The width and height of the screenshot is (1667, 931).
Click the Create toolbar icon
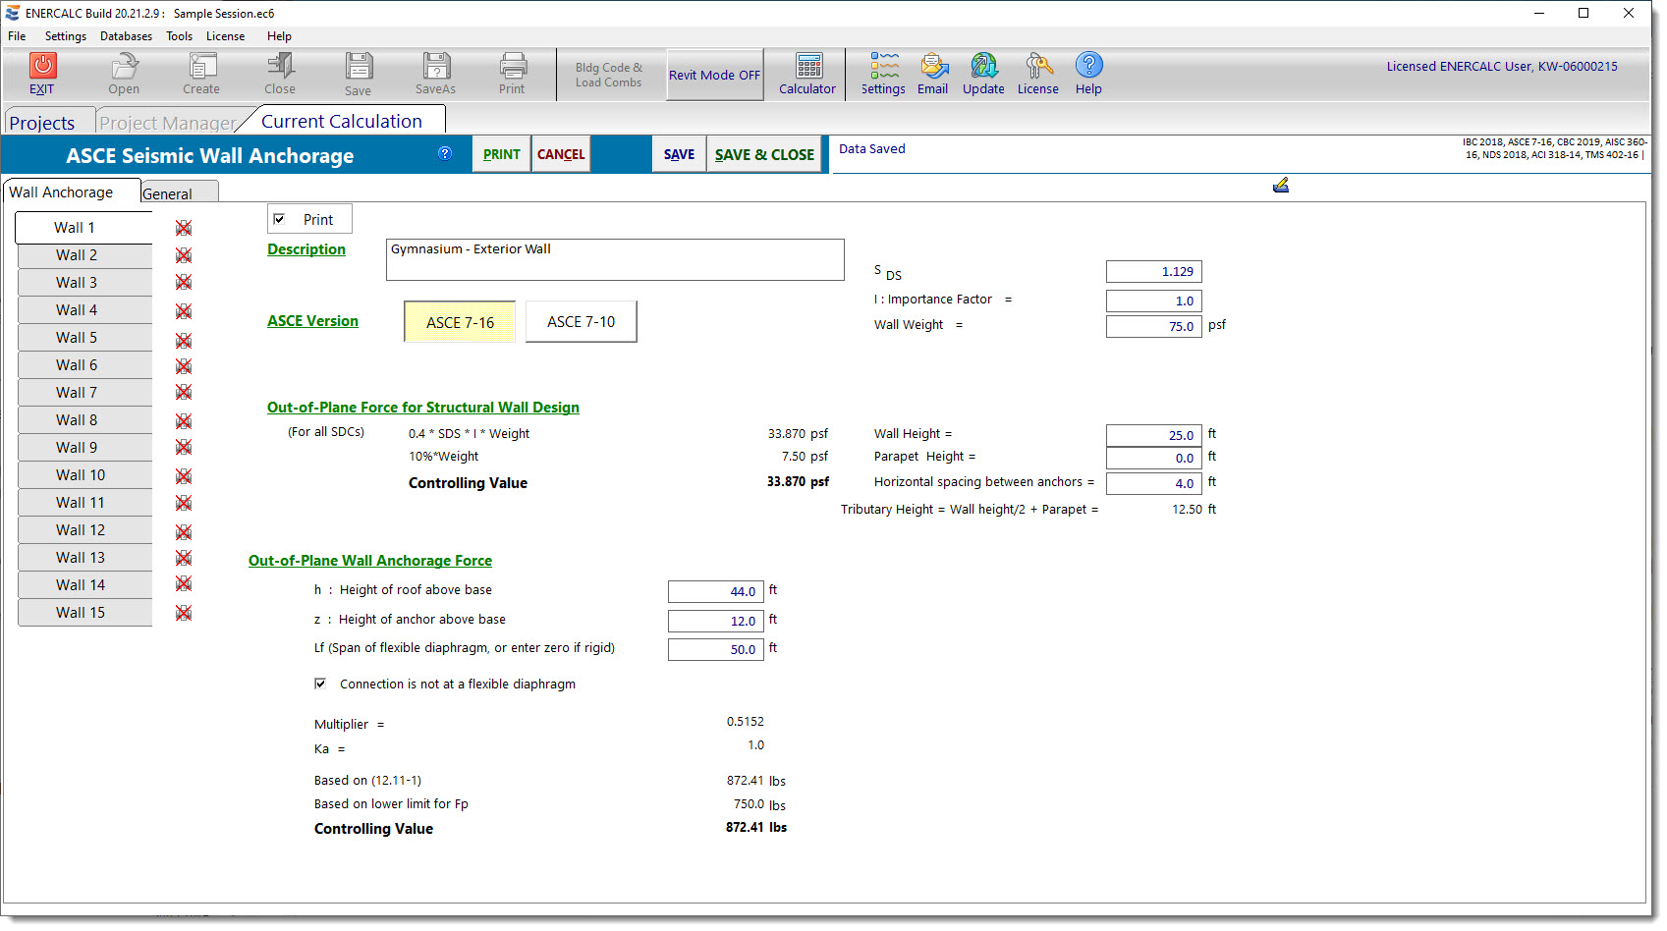(x=202, y=66)
